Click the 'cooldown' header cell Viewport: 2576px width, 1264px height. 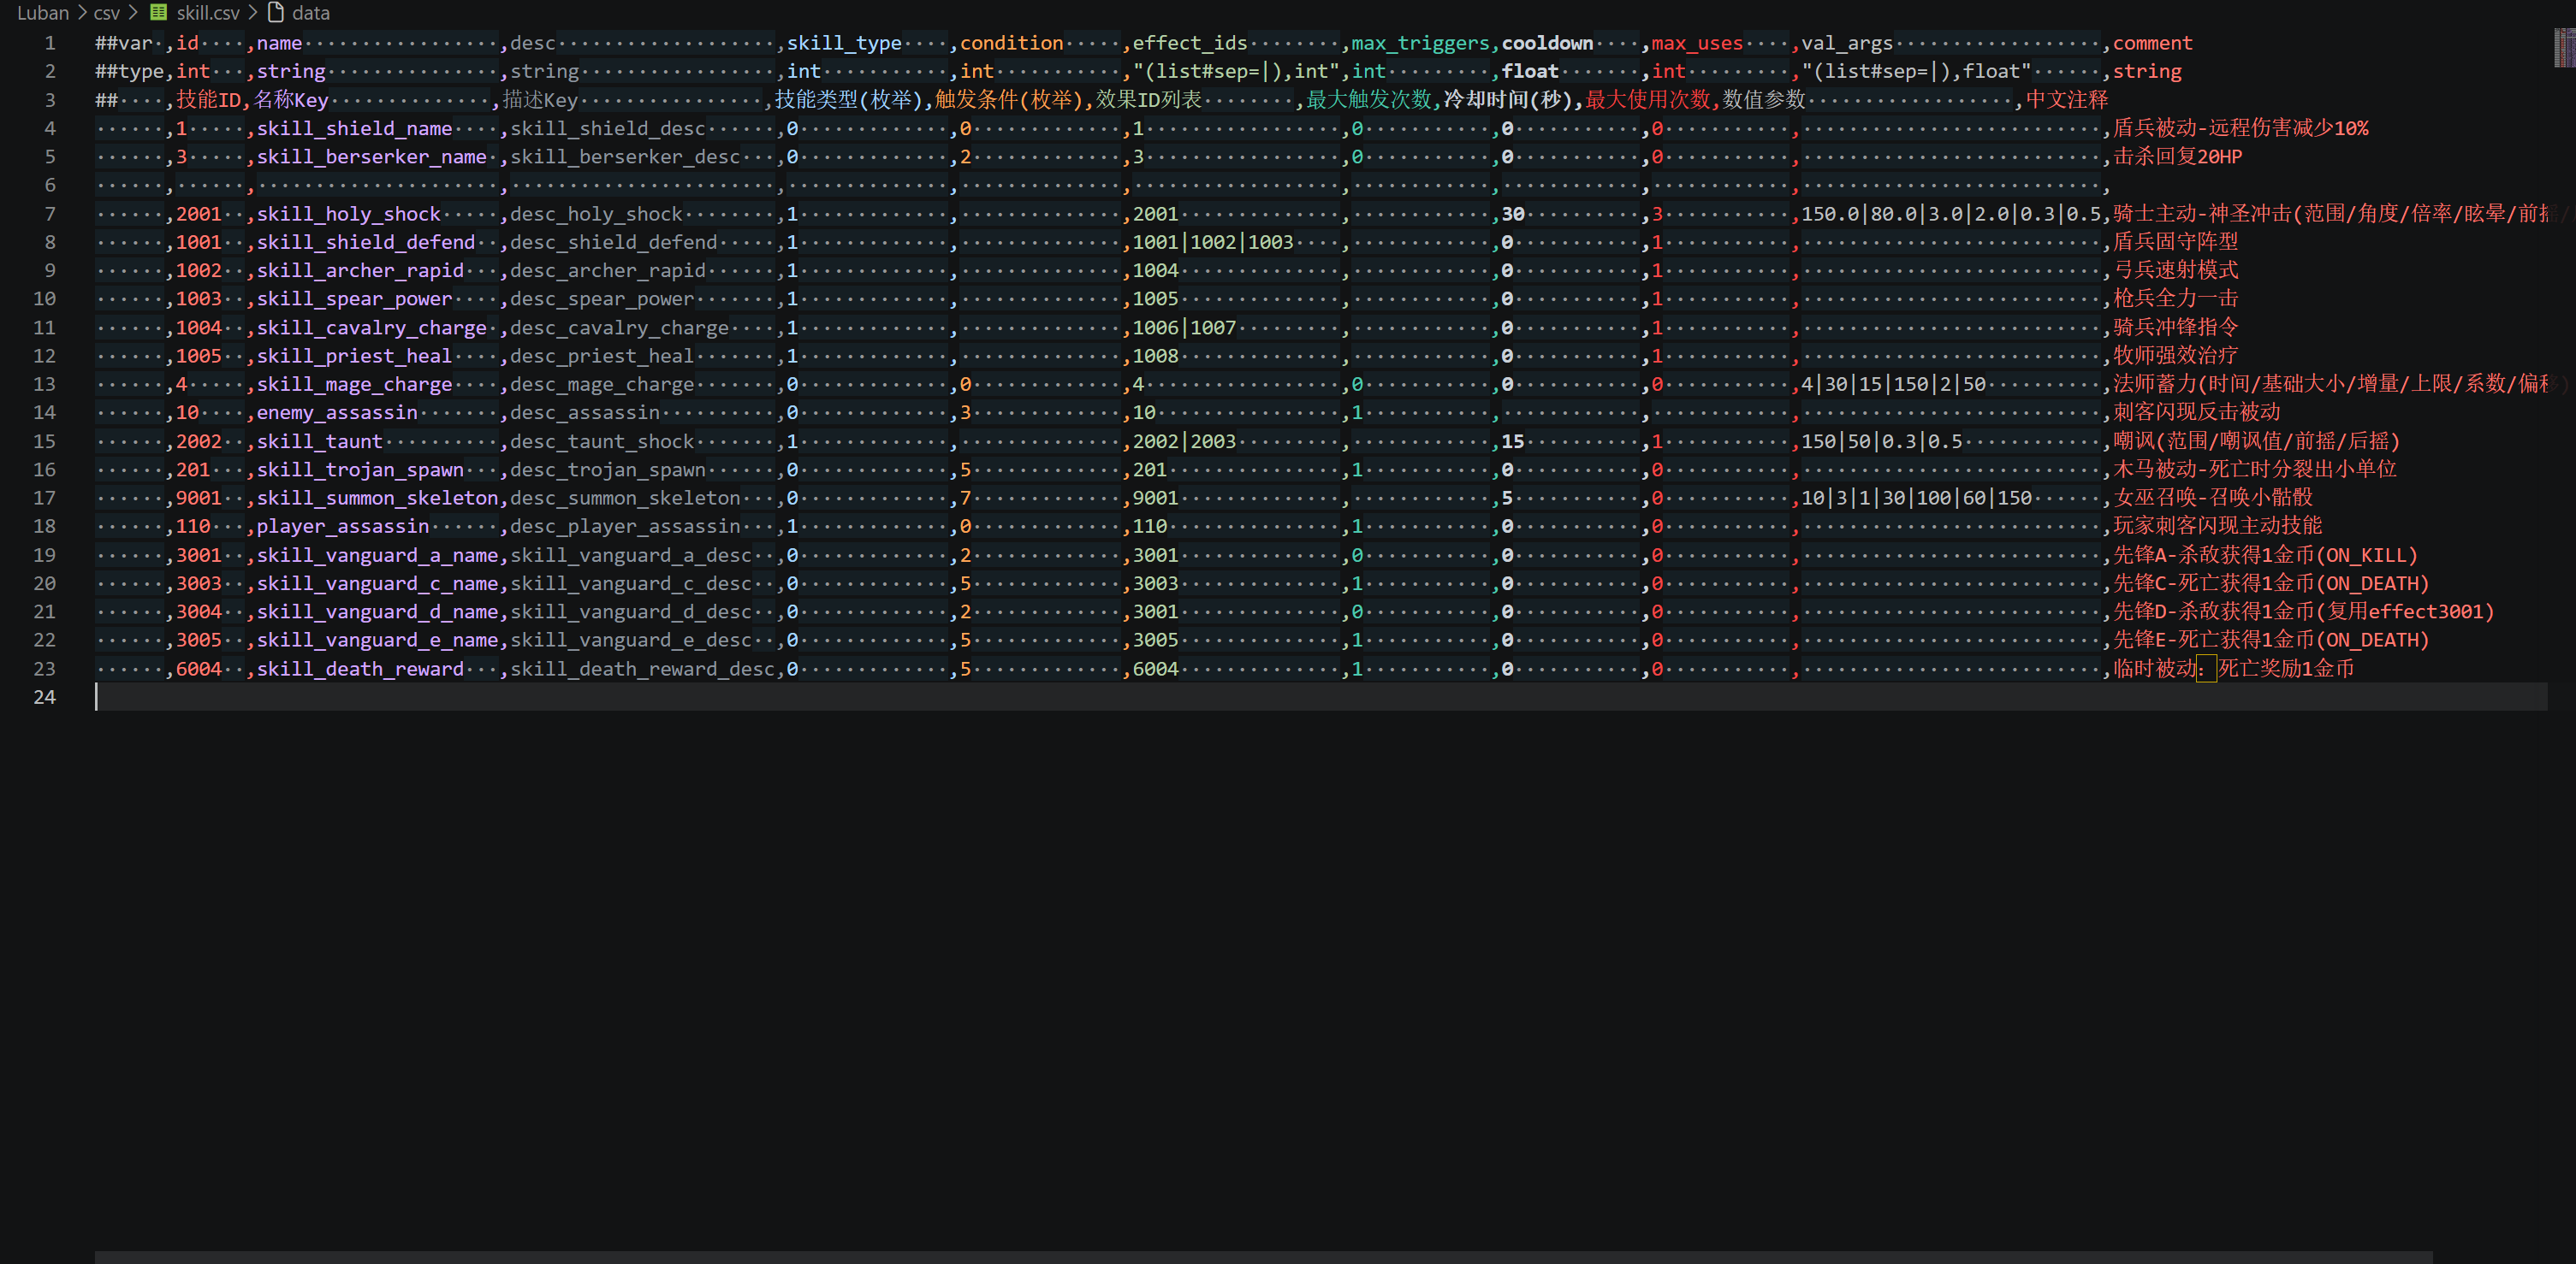(1547, 43)
